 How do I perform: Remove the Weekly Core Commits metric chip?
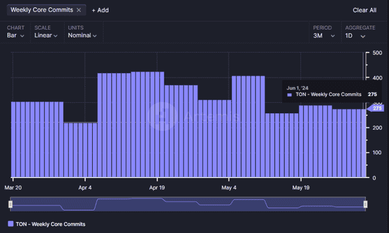pyautogui.click(x=78, y=10)
